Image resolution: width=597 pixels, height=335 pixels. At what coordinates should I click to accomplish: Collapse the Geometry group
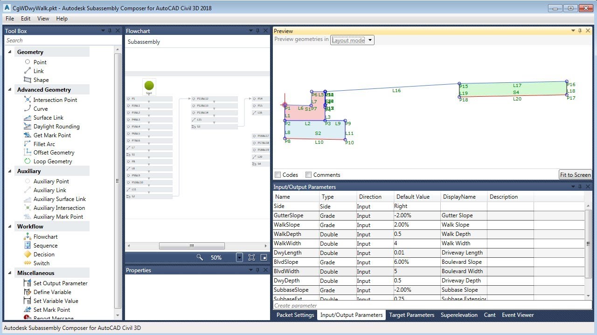pyautogui.click(x=10, y=52)
